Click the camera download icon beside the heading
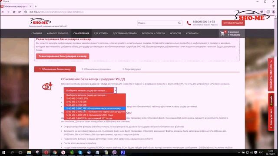This screenshot has height=156, width=278. click(47, 86)
